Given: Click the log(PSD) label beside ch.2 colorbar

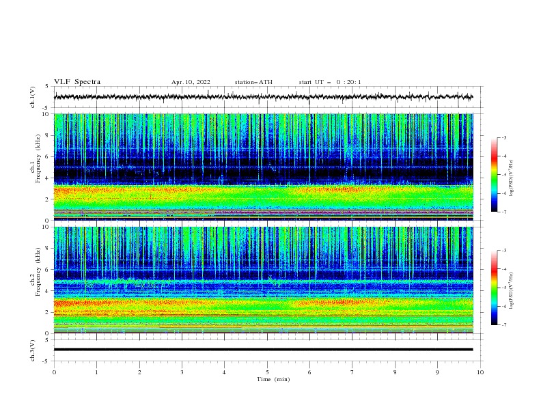Looking at the screenshot, I should (x=512, y=291).
